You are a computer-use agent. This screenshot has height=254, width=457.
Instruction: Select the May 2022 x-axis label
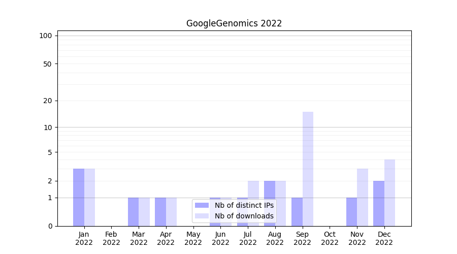pyautogui.click(x=193, y=238)
